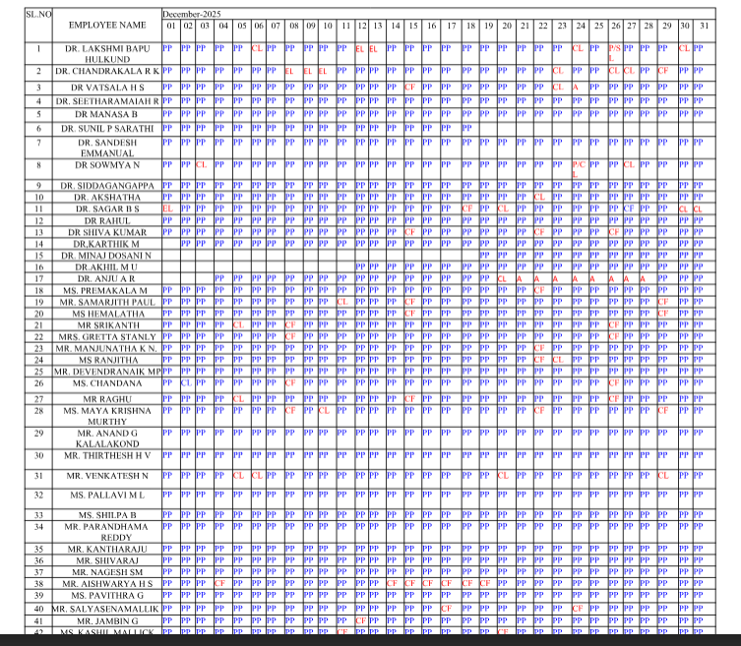Image resolution: width=741 pixels, height=646 pixels.
Task: Click DR. SUNIL P SARATHI name
Action: pyautogui.click(x=107, y=129)
